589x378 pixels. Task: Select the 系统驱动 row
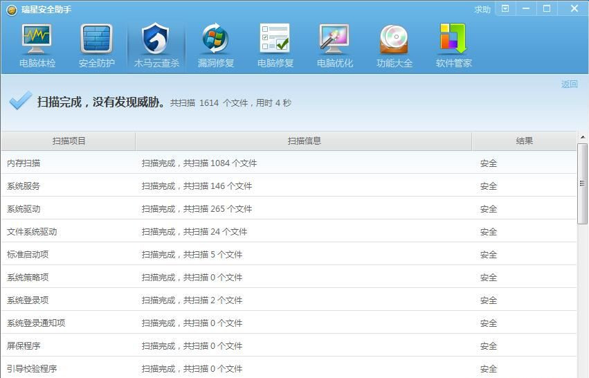point(289,208)
